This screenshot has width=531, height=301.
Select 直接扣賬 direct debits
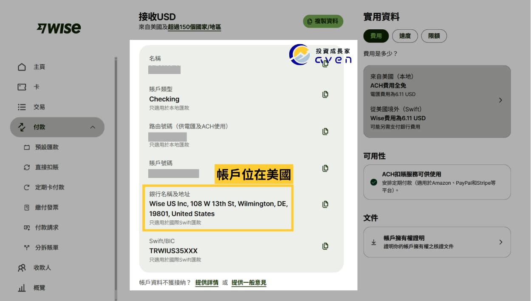(x=47, y=167)
